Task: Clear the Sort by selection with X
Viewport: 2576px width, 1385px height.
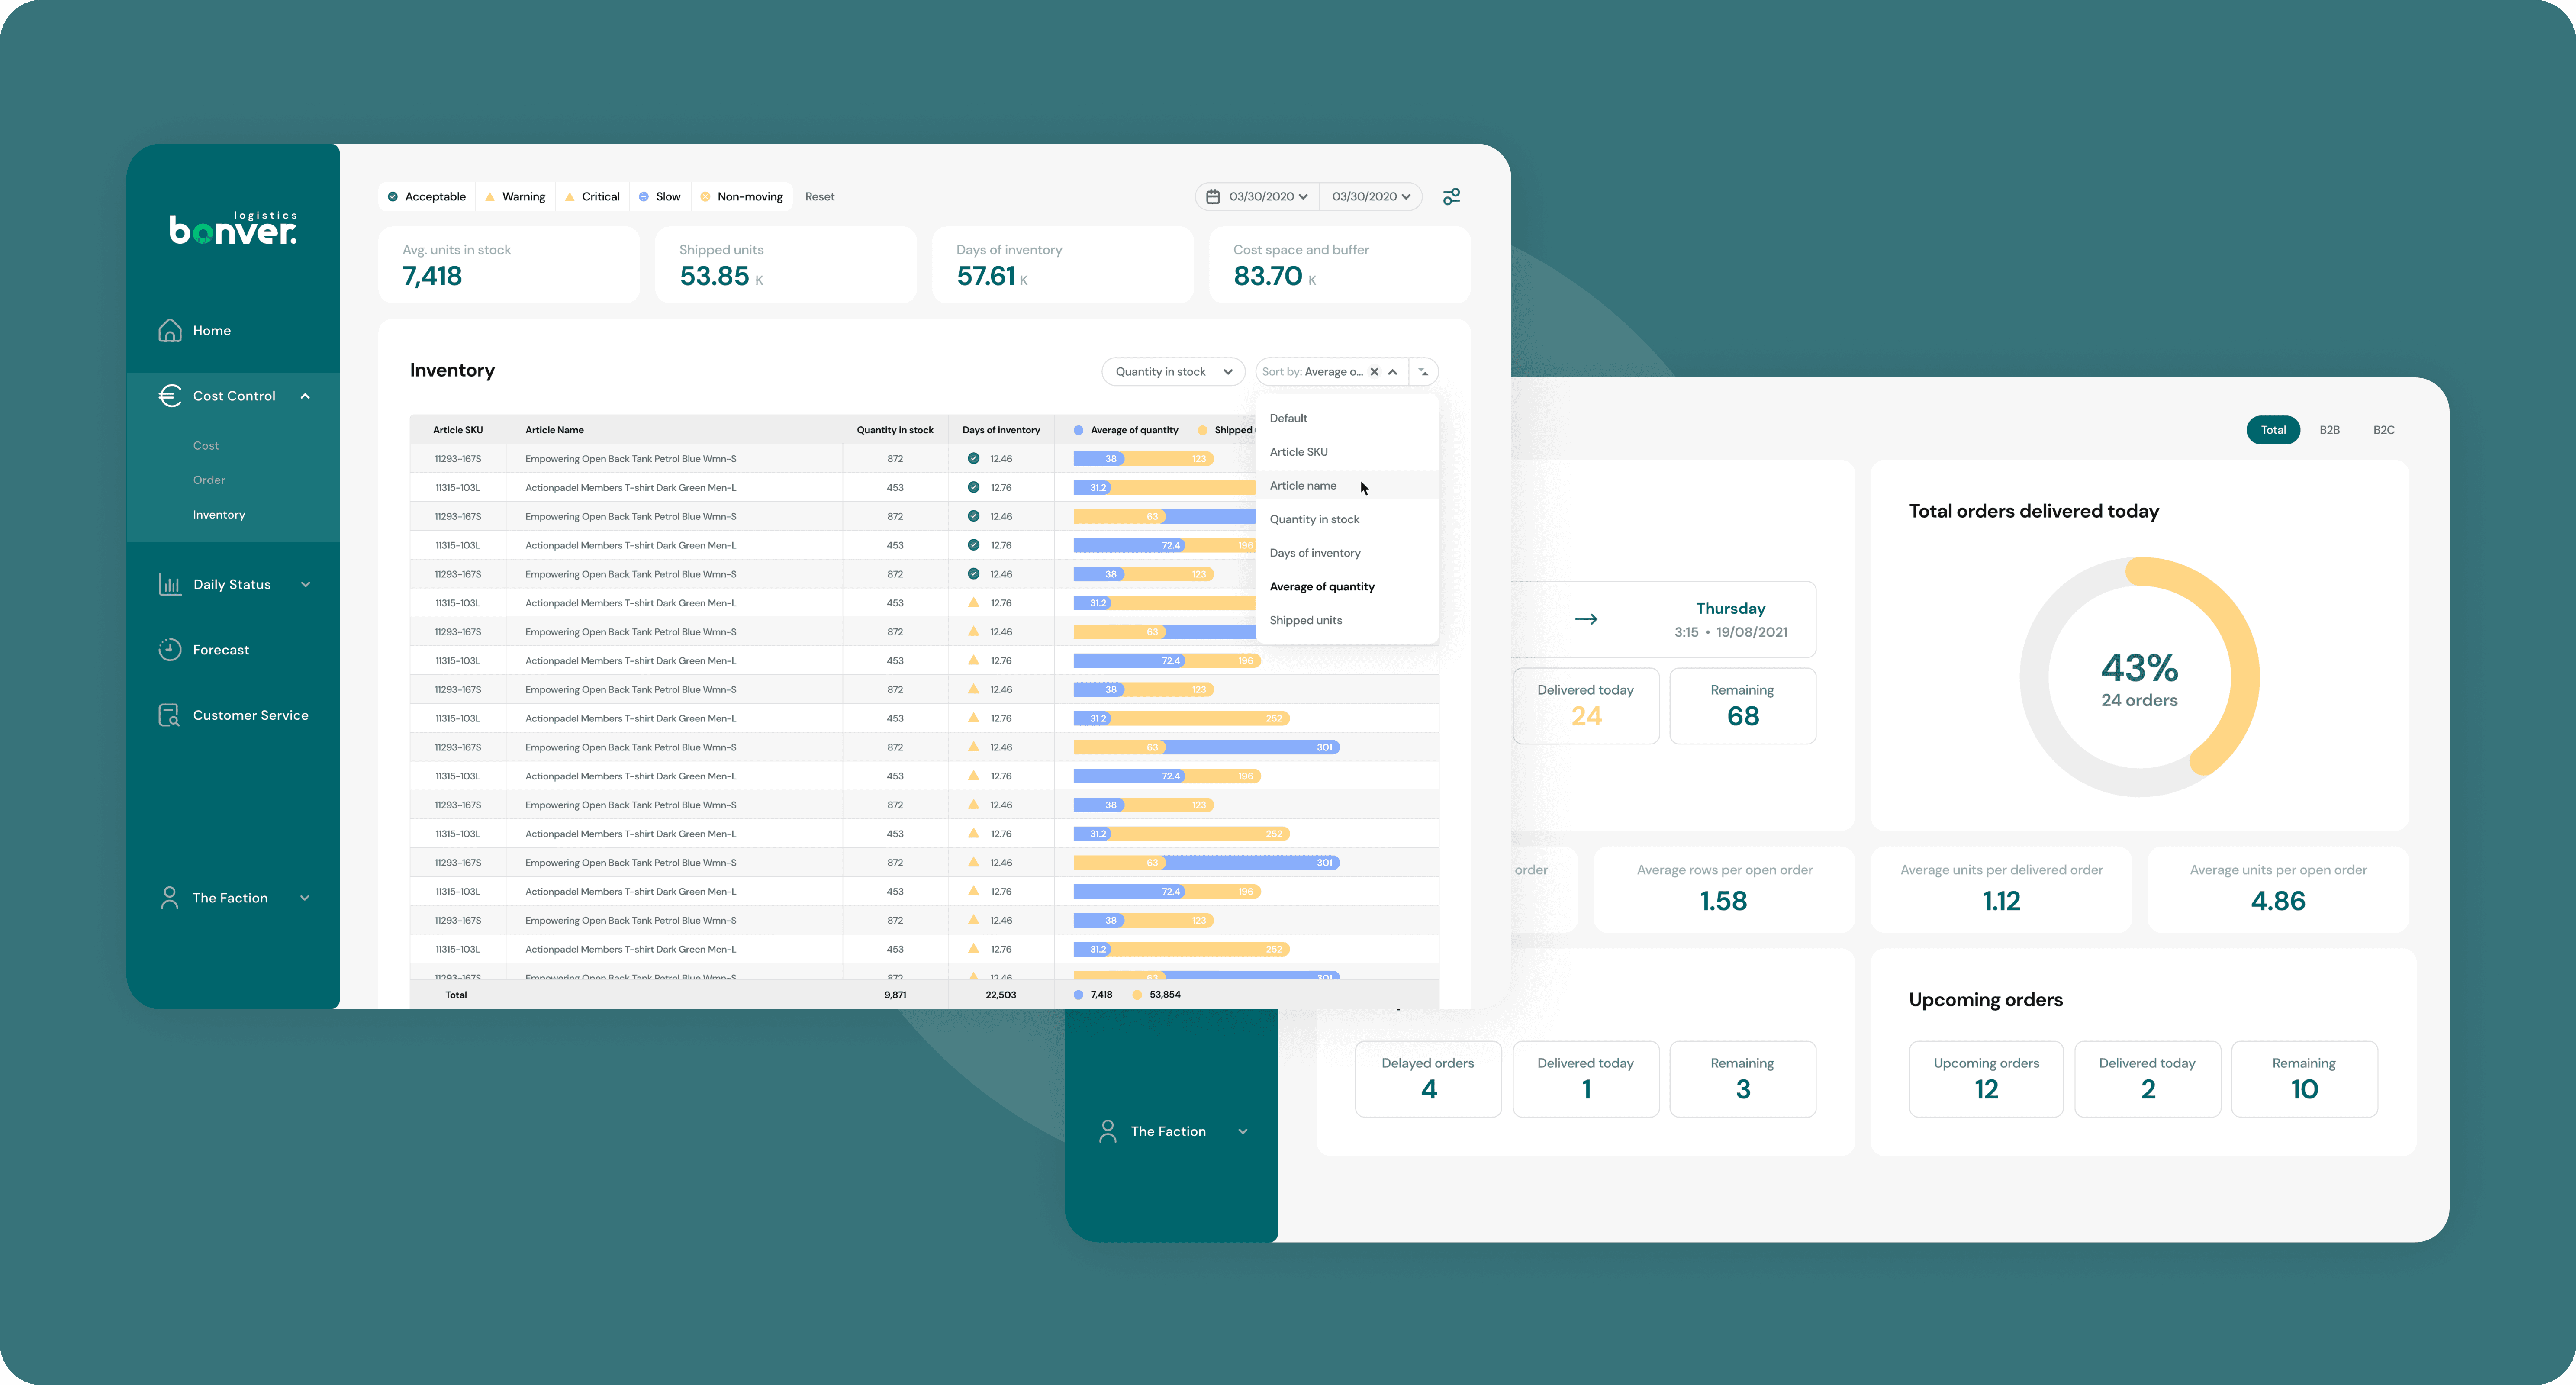Action: click(1374, 372)
